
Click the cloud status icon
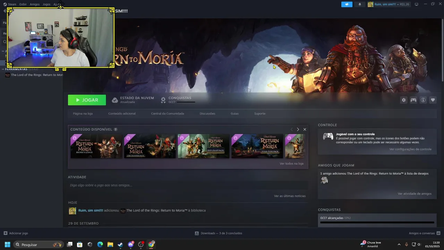point(115,100)
